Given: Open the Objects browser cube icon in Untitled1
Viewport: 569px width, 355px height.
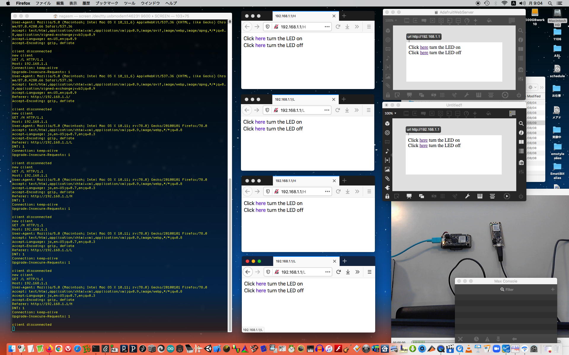Looking at the screenshot, I should pos(387,123).
